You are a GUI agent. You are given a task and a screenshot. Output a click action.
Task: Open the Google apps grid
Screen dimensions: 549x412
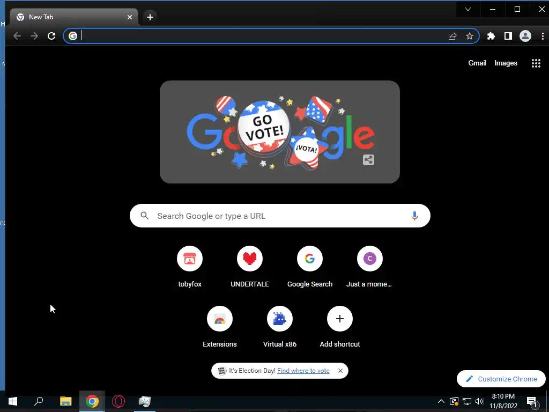pyautogui.click(x=536, y=63)
